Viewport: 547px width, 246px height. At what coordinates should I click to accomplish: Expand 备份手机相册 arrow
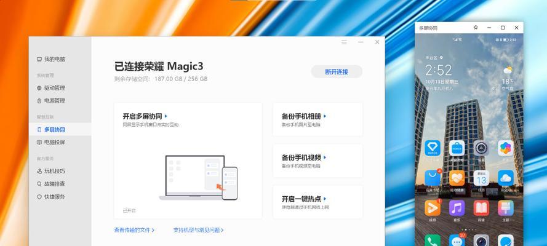325,116
